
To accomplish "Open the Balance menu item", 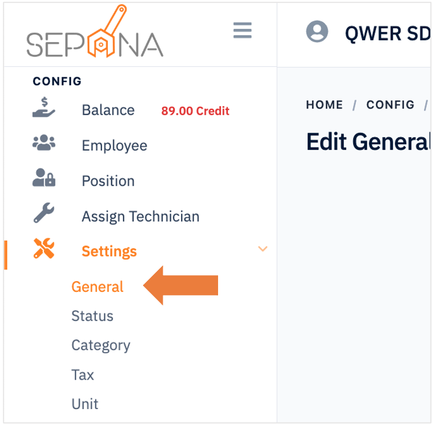I will (x=108, y=110).
